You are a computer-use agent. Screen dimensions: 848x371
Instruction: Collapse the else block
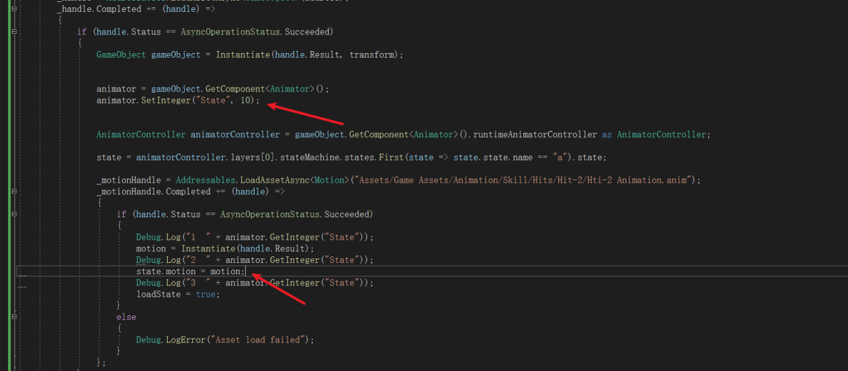pos(15,317)
